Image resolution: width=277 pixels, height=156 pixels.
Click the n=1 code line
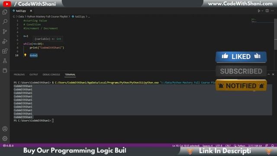(x=26, y=36)
